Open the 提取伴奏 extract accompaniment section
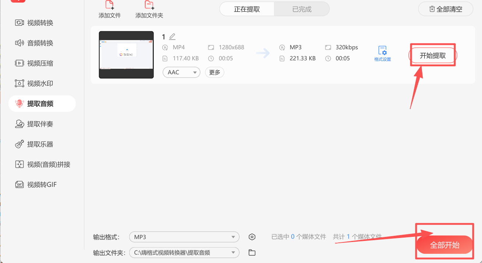Viewport: 482px width, 263px height. [35, 124]
